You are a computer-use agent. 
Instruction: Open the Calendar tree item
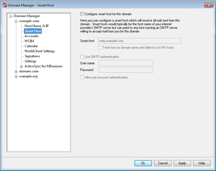[x=31, y=46]
